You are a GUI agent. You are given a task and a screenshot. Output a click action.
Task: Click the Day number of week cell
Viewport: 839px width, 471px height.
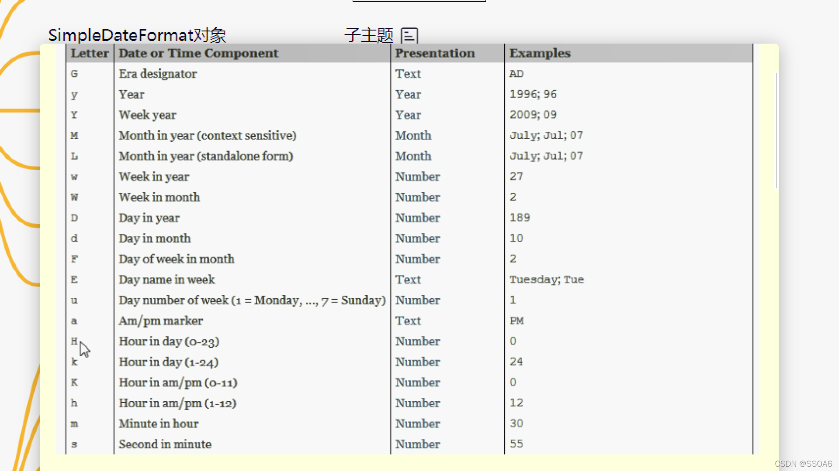[252, 300]
